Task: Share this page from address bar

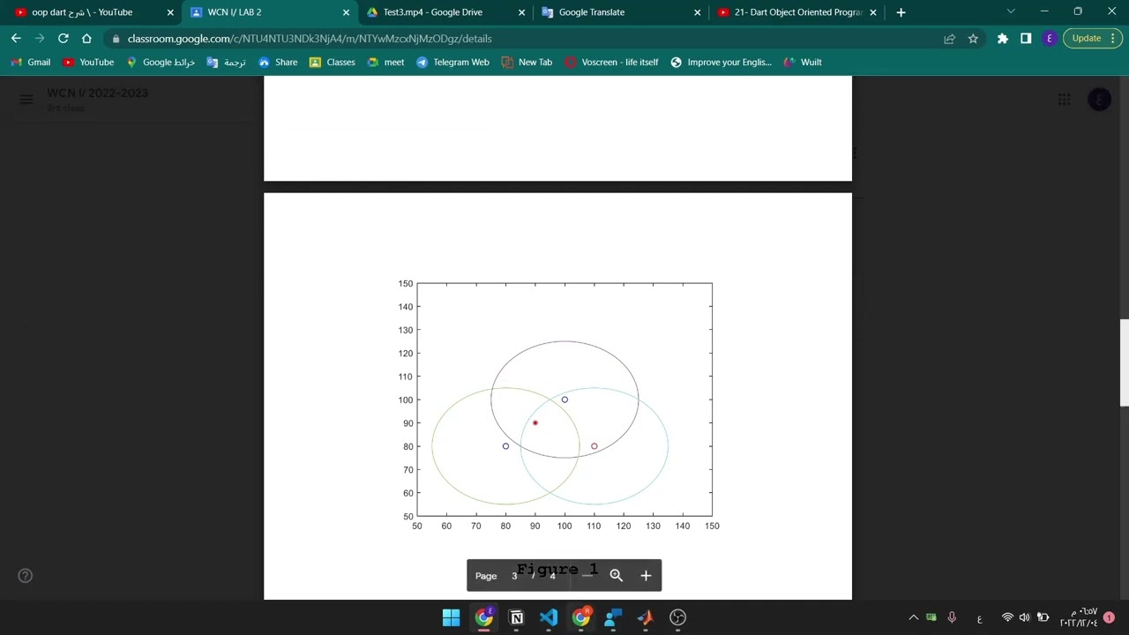Action: coord(949,38)
